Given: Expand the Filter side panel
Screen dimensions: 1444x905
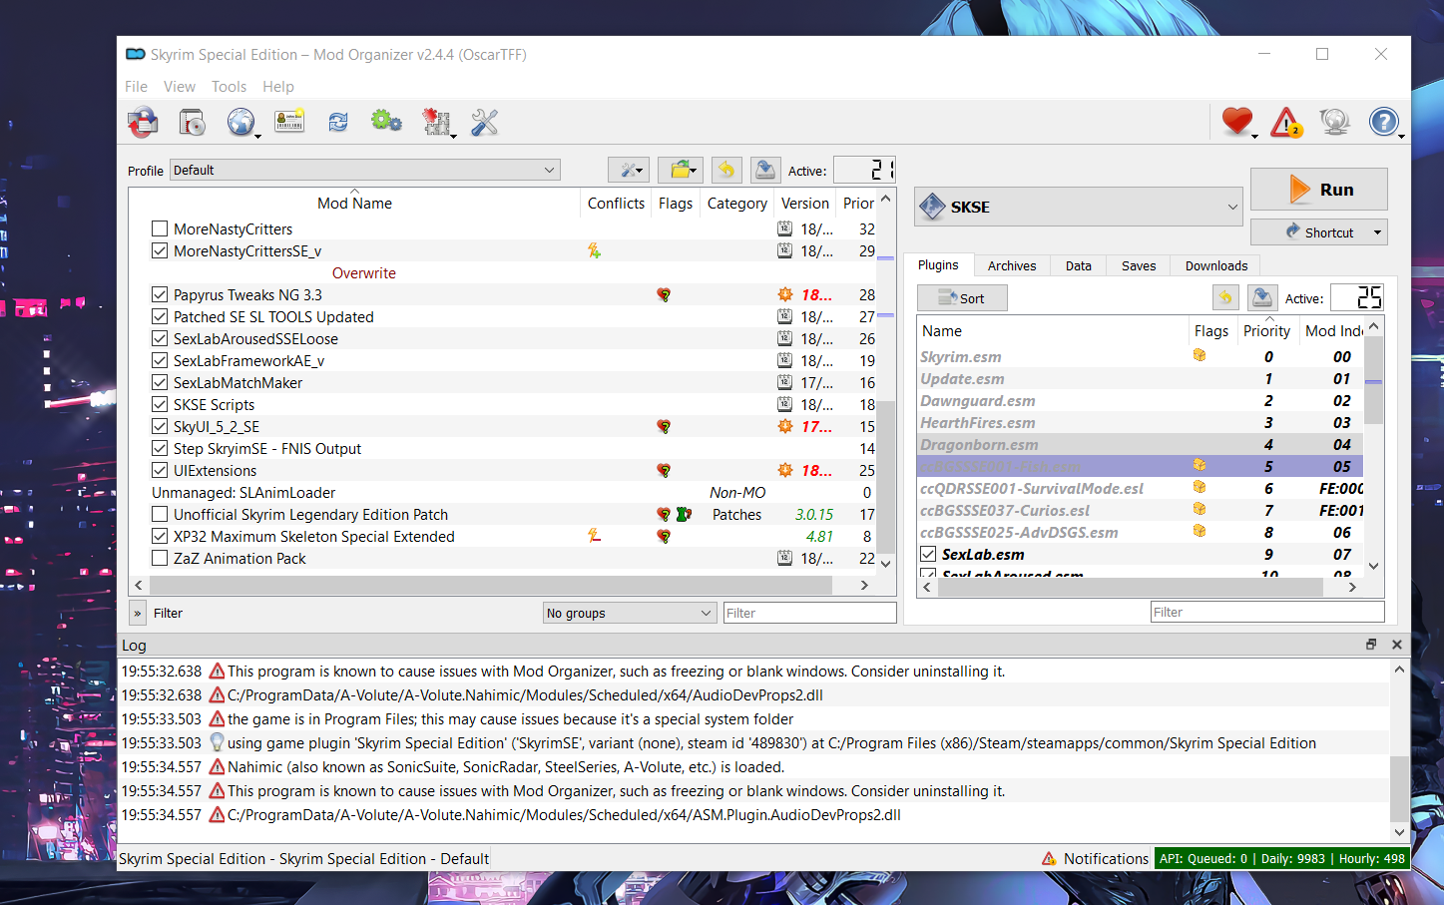Looking at the screenshot, I should point(138,613).
